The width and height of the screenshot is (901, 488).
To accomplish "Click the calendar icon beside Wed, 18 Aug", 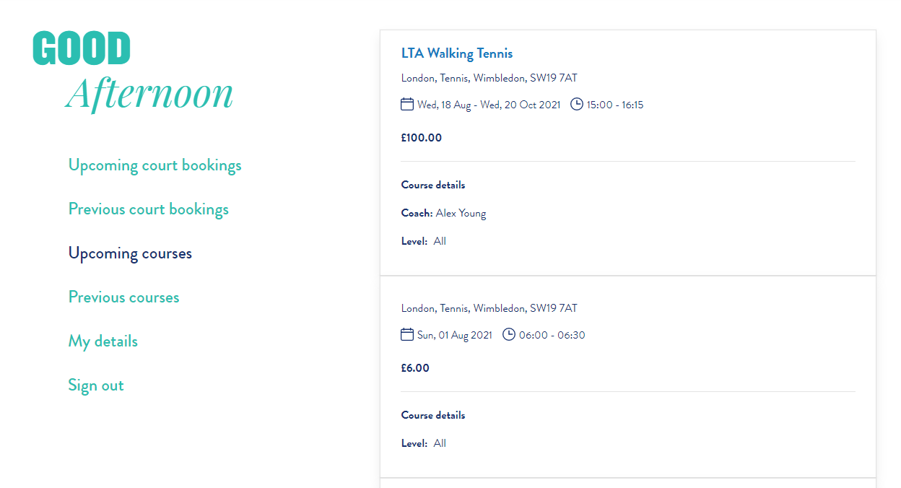I will [x=407, y=105].
